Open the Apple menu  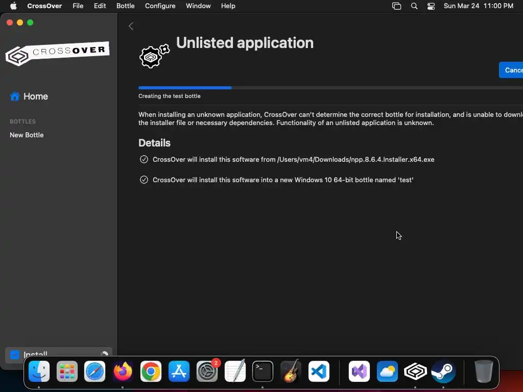pos(13,6)
